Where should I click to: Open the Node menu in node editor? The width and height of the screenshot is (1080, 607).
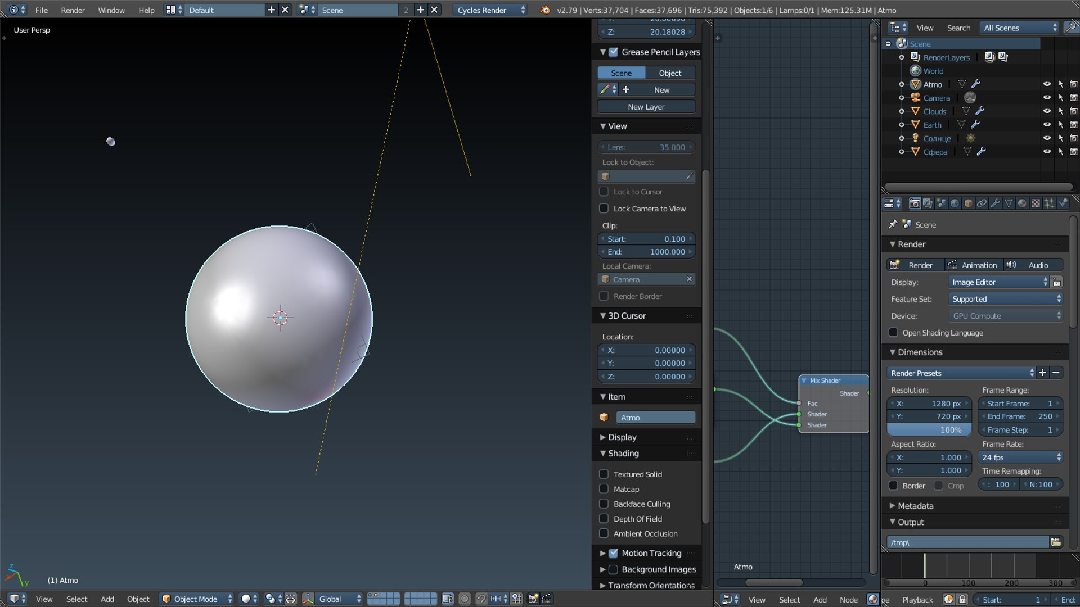pyautogui.click(x=848, y=600)
